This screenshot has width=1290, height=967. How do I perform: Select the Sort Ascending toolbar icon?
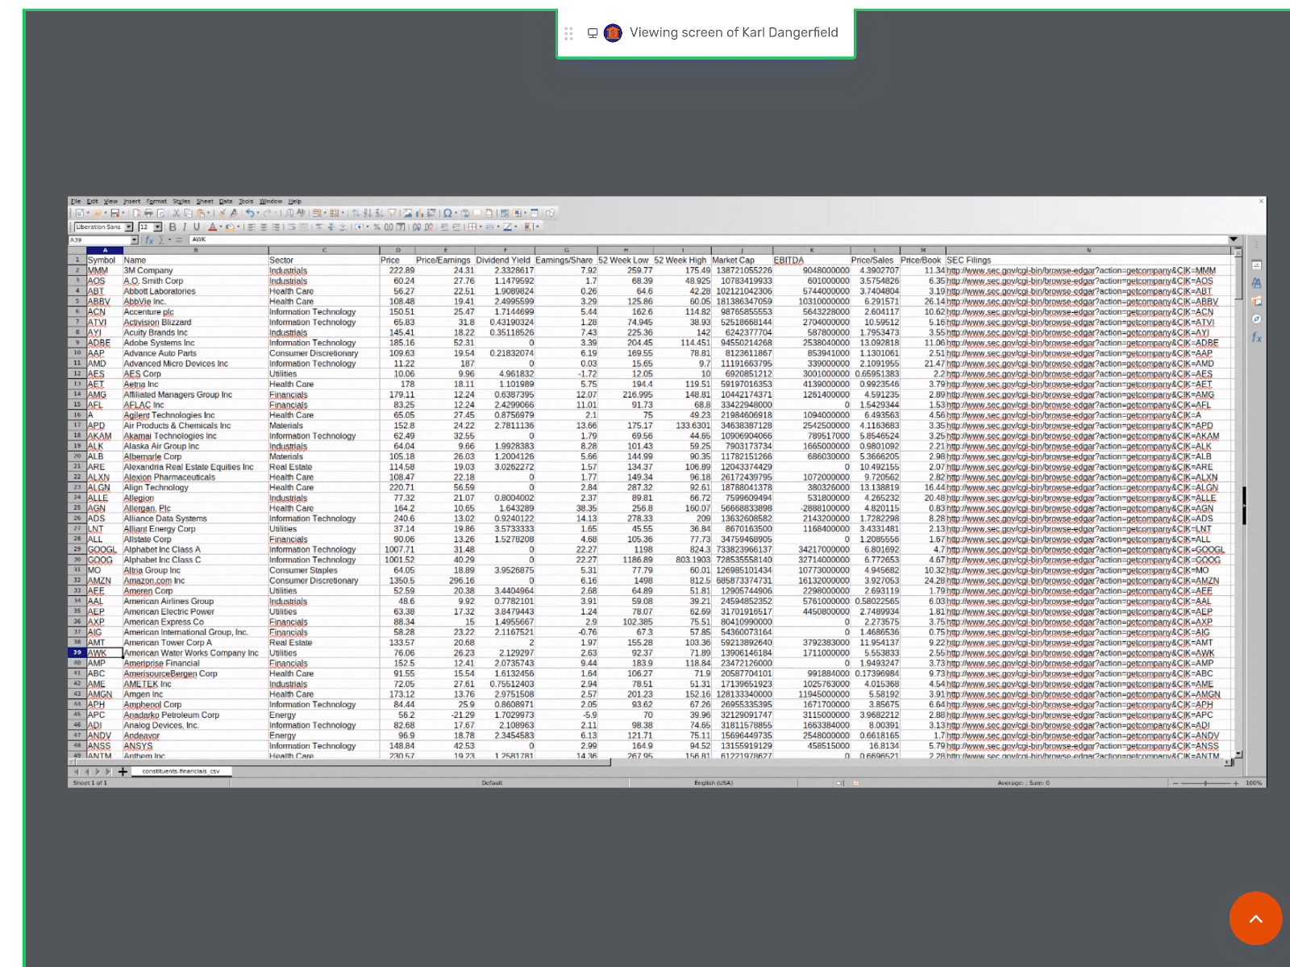(x=367, y=215)
